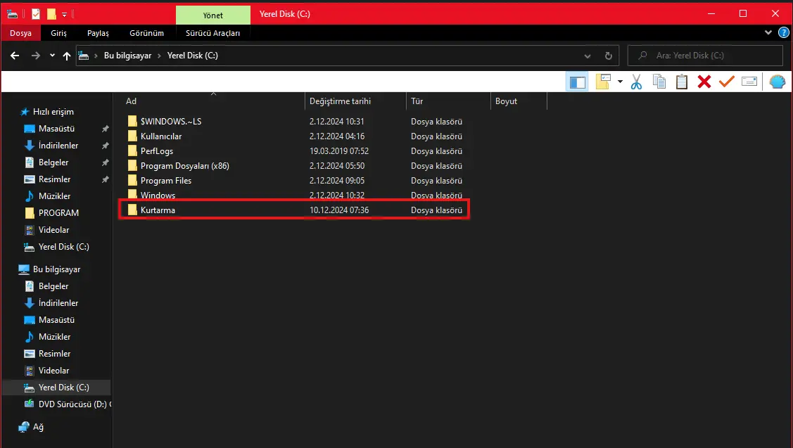The image size is (793, 448).
Task: Click the 10.12.2024 07:36 date cell
Action: coord(339,210)
